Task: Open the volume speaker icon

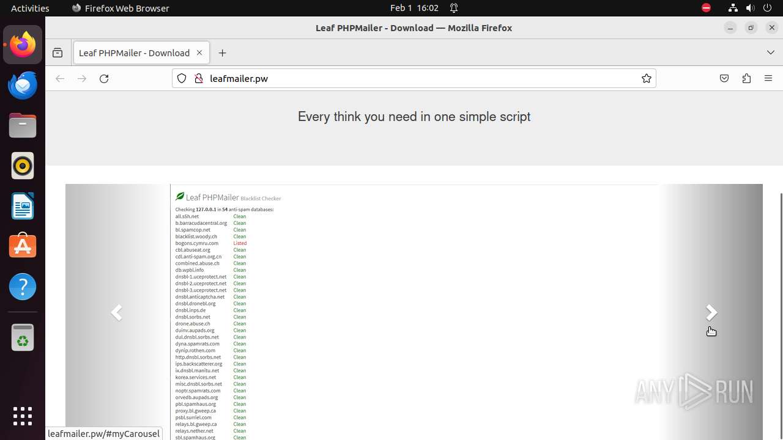Action: coord(750,8)
